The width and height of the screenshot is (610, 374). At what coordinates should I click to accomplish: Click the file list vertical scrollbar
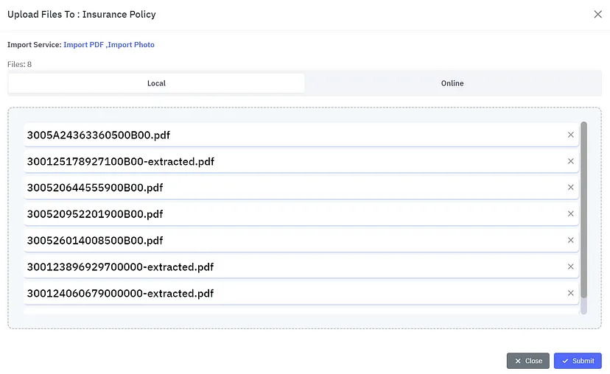[583, 214]
